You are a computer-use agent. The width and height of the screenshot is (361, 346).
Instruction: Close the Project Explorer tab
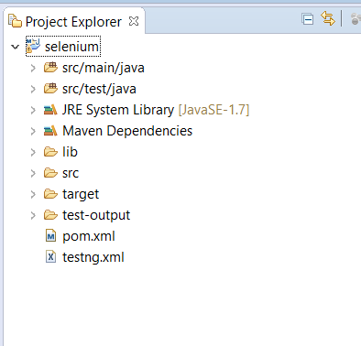pyautogui.click(x=134, y=21)
